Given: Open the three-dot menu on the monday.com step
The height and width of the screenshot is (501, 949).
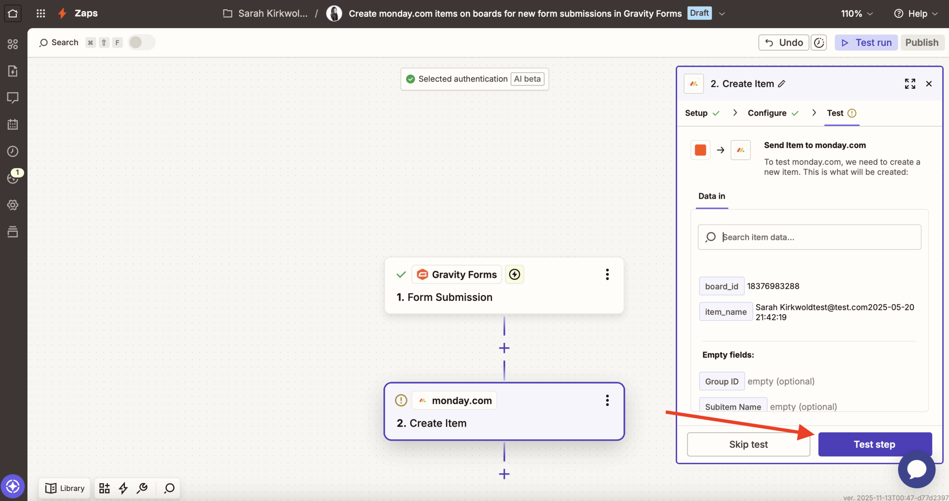Looking at the screenshot, I should [x=607, y=400].
